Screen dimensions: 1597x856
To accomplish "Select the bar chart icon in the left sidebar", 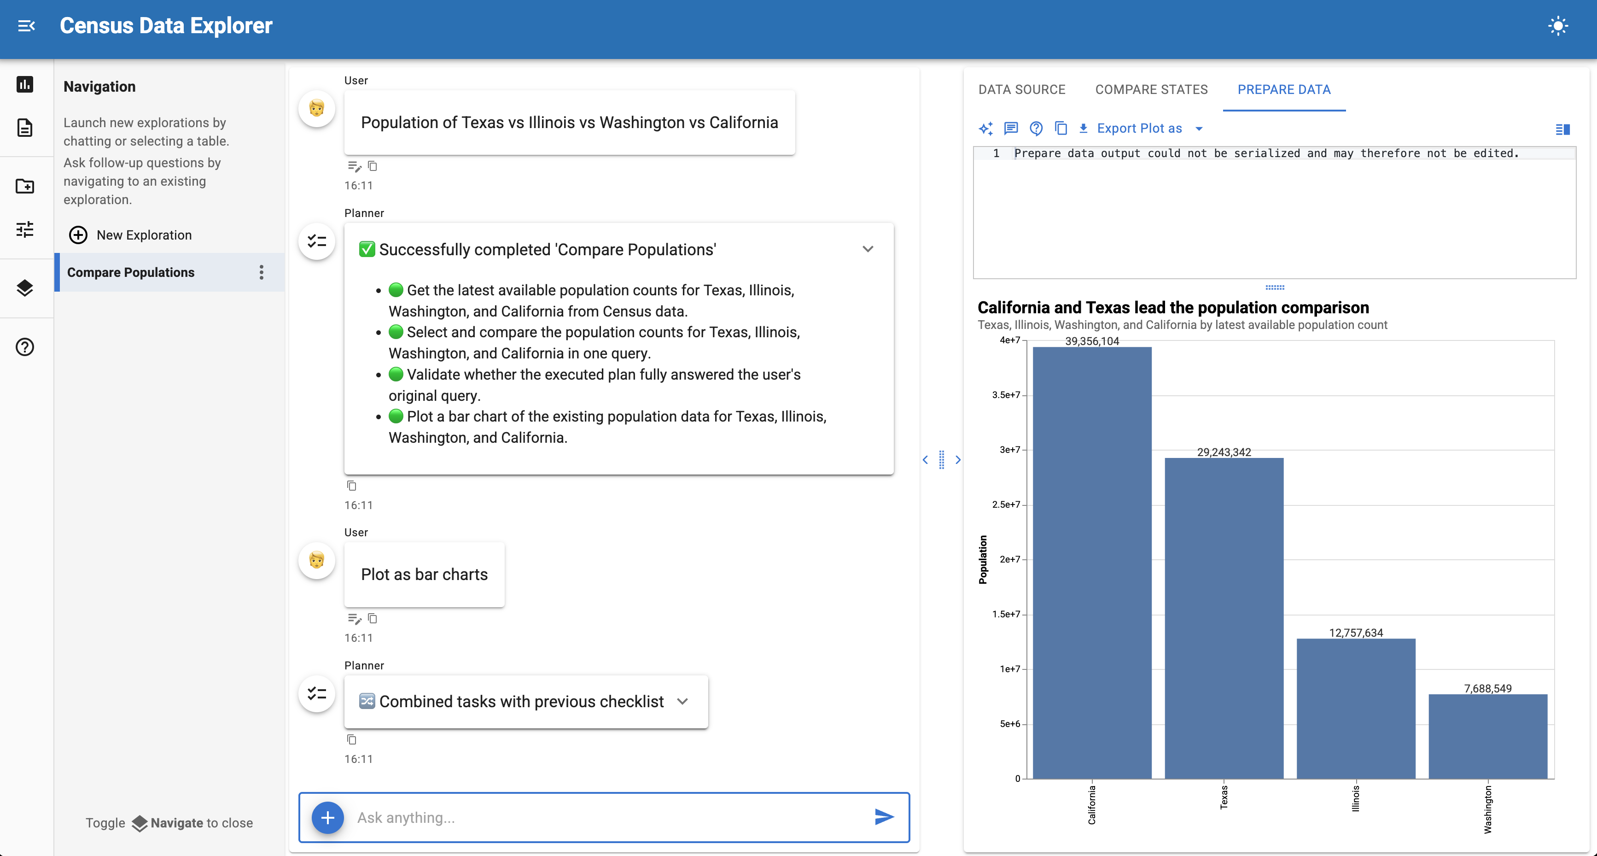I will 25,84.
